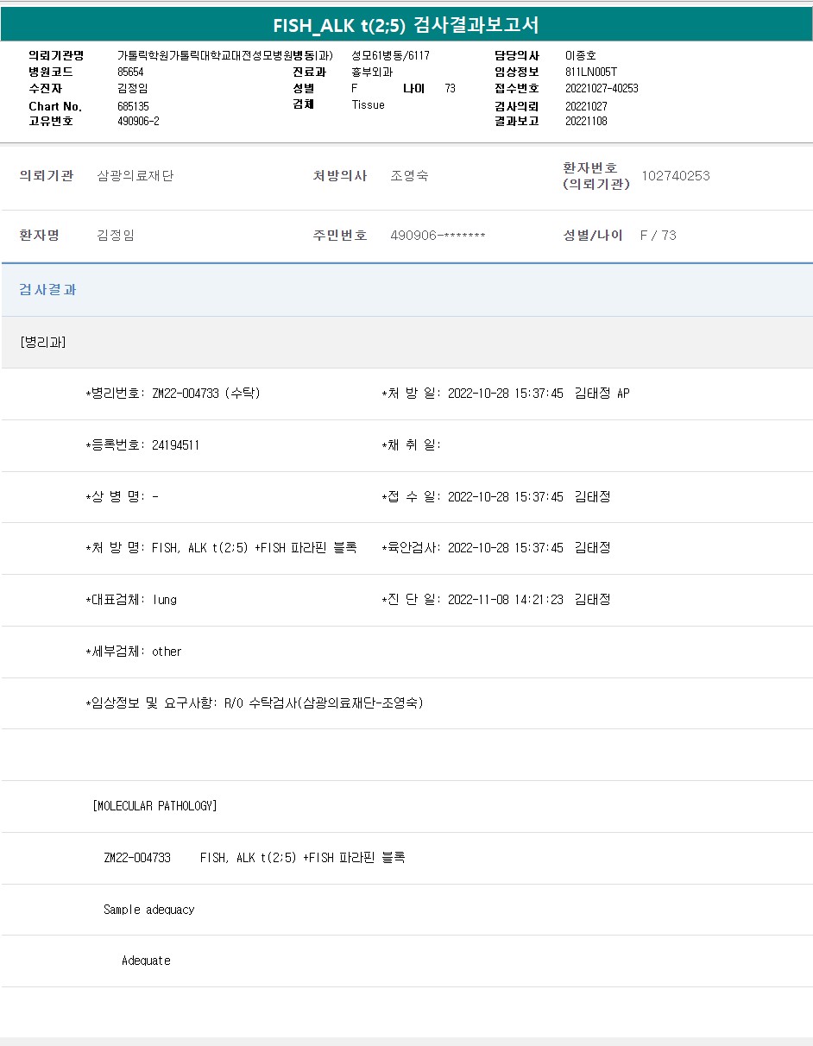Click representative specimen value lung
The image size is (813, 1046).
pyautogui.click(x=165, y=600)
